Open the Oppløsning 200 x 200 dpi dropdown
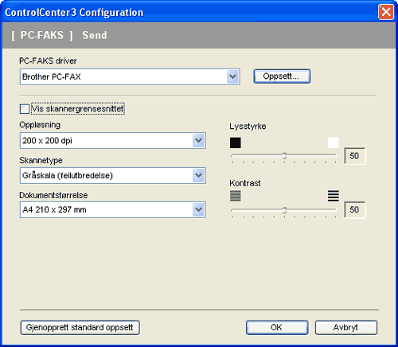 (x=113, y=141)
